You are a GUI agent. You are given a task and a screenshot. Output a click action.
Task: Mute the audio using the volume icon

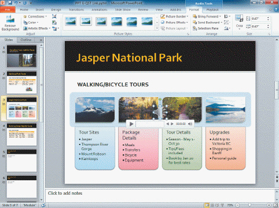(190, 124)
